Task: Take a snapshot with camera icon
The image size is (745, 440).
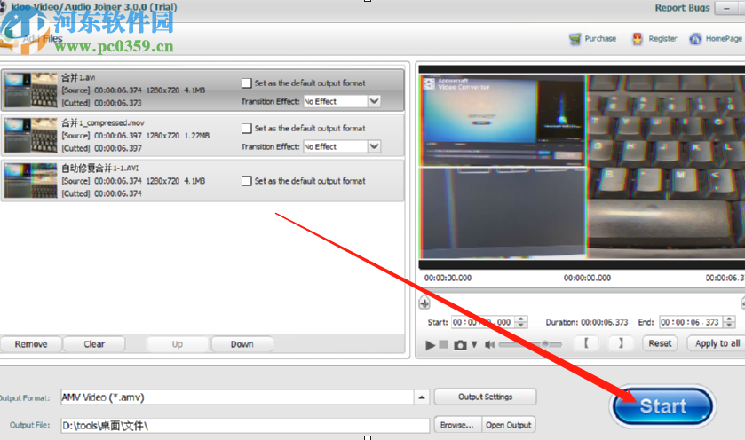Action: coord(460,345)
